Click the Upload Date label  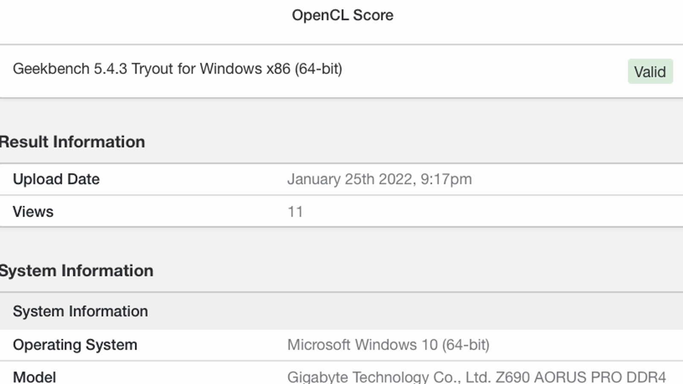point(56,179)
